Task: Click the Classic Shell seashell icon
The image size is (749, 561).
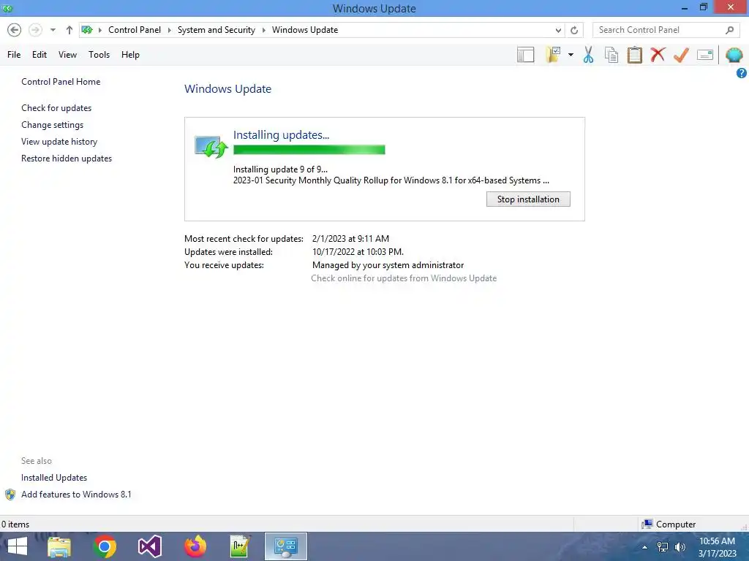Action: (734, 55)
